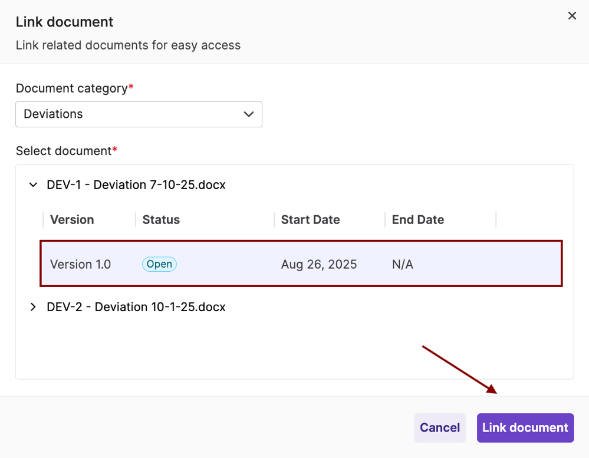589x458 pixels.
Task: Click the End Date column header
Action: (417, 220)
